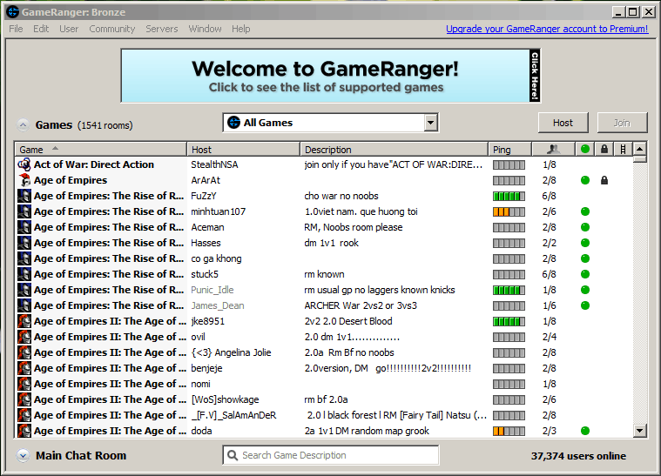Click the game icon in FuZzY's row
661x476 pixels.
coord(24,196)
